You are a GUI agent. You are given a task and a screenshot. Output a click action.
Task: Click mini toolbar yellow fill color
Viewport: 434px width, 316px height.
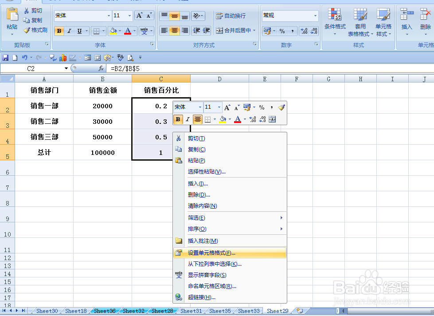[223, 119]
